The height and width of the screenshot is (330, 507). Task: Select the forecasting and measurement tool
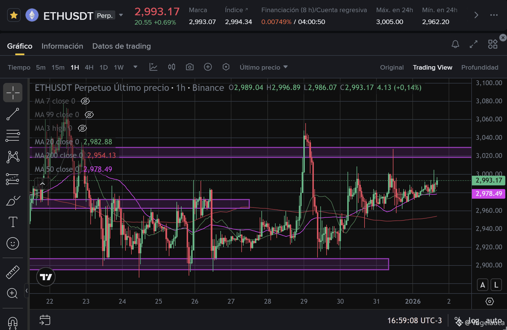coord(13,179)
